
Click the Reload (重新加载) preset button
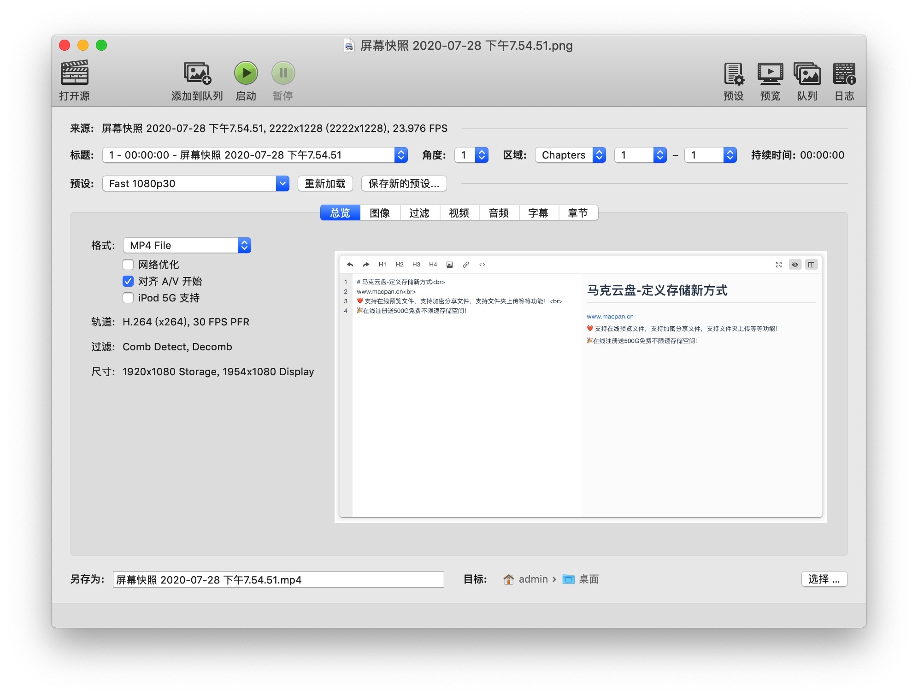[325, 183]
